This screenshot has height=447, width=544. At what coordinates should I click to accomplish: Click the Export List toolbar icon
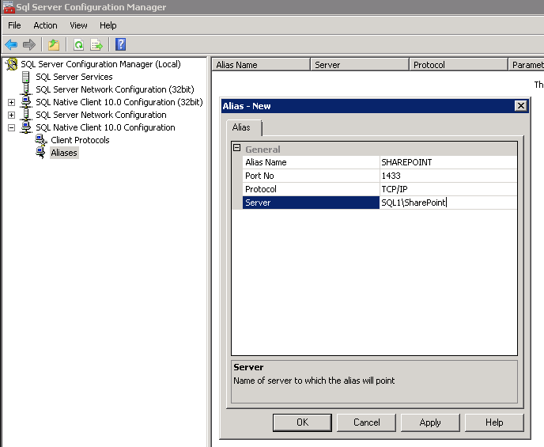click(96, 44)
